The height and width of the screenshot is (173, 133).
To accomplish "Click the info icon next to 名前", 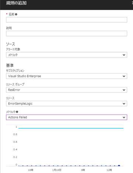I will point(16,15).
